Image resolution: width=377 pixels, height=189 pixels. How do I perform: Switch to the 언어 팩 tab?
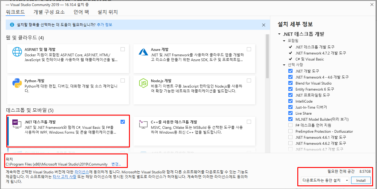tap(81, 12)
